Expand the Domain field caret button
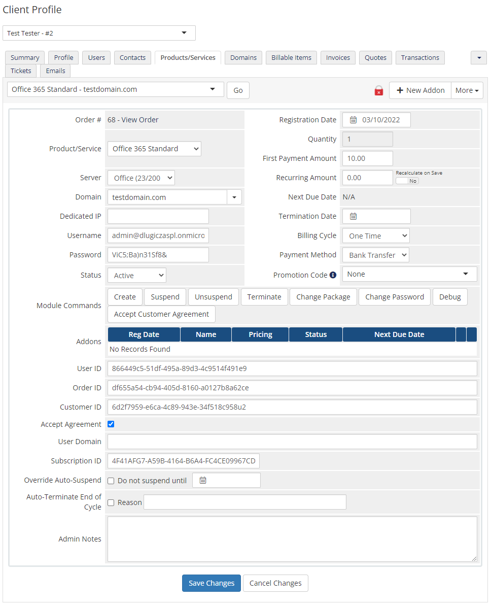This screenshot has width=492, height=606. [234, 197]
